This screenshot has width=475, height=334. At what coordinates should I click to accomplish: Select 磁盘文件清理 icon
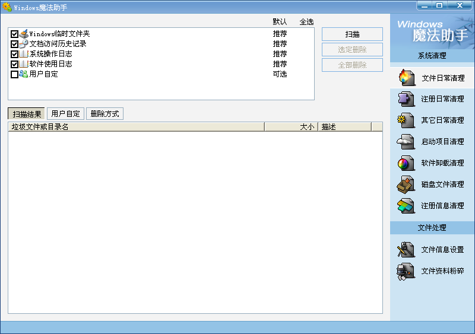406,185
